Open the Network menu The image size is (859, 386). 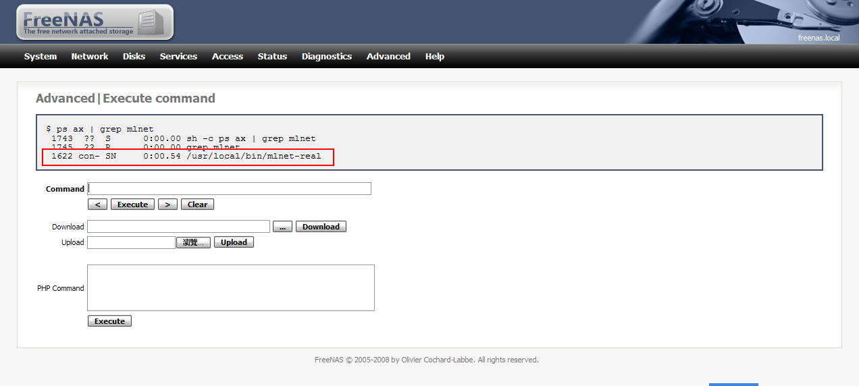click(90, 57)
